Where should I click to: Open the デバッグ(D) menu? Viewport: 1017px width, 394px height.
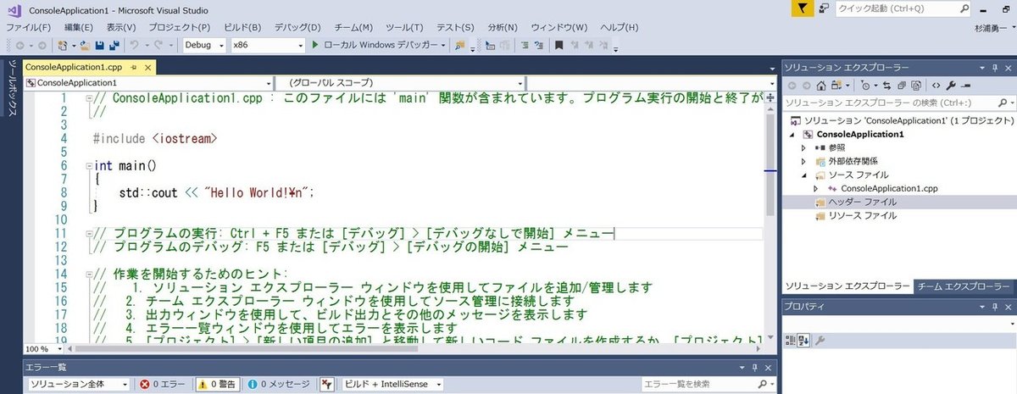296,27
